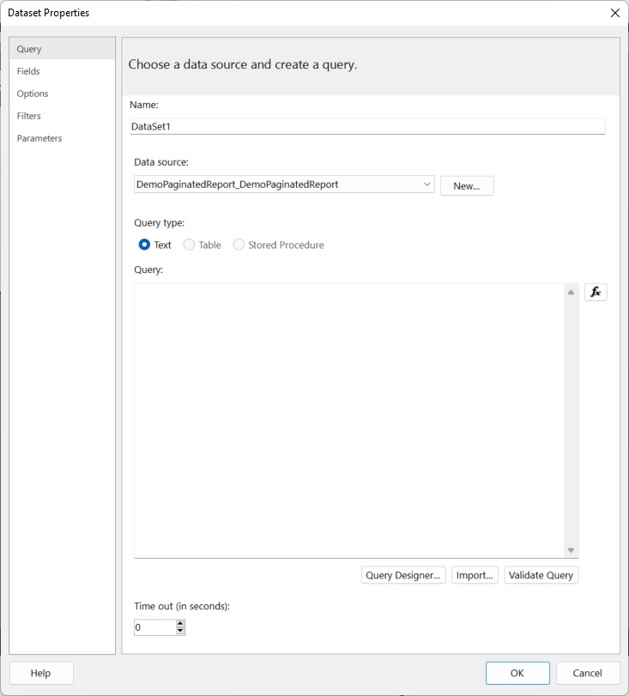The height and width of the screenshot is (696, 629).
Task: Open the Fields page
Action: pos(28,71)
